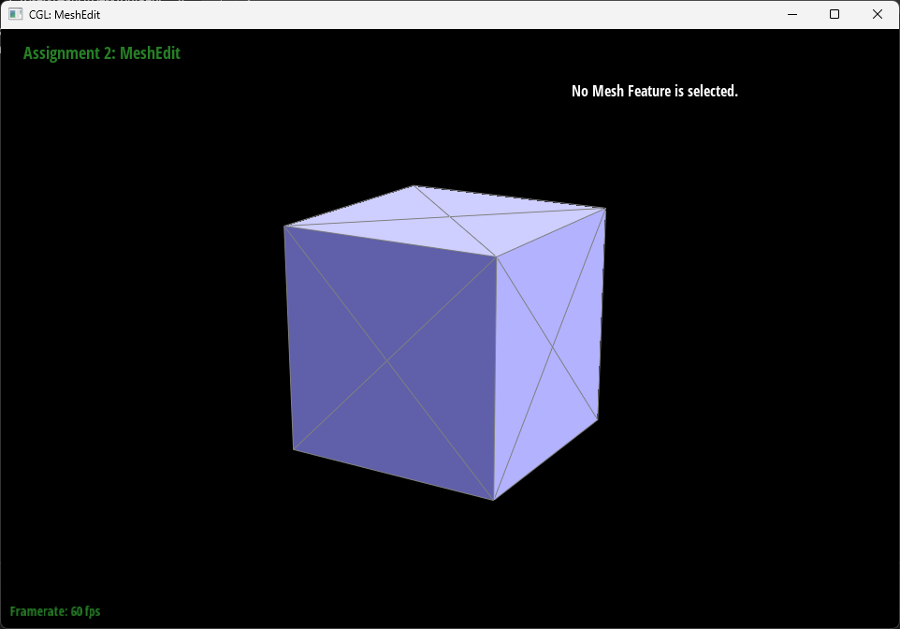Click the 'Framerate: 60 fps' readout
The height and width of the screenshot is (629, 900).
click(x=55, y=611)
